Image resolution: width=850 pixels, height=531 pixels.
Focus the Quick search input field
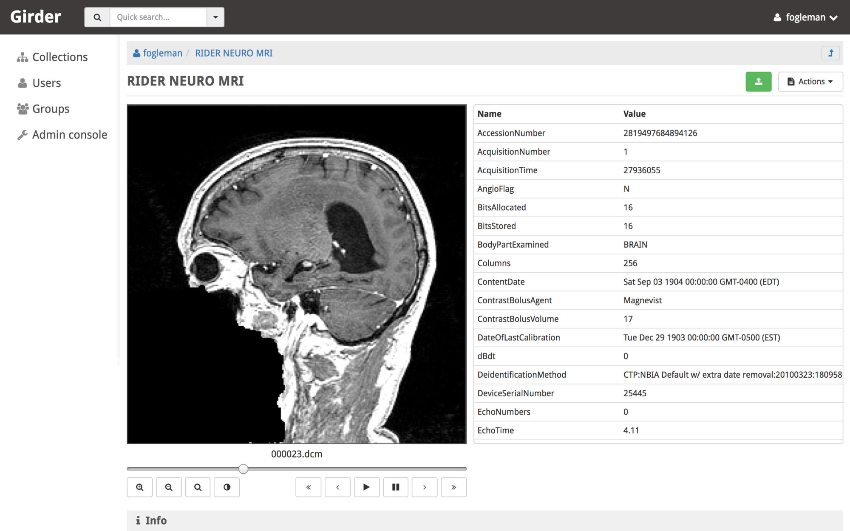pyautogui.click(x=158, y=17)
